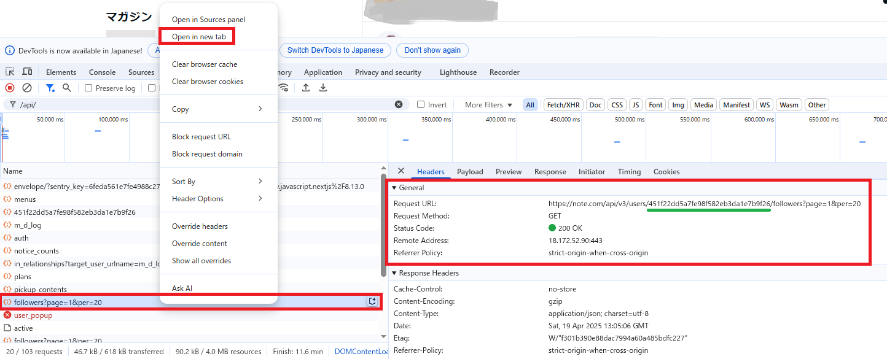This screenshot has height=359, width=887.
Task: Check the Invert filter checkbox
Action: (421, 105)
